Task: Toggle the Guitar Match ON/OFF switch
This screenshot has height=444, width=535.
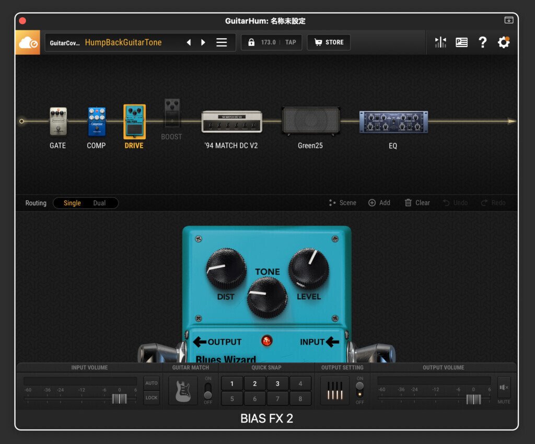Action: point(208,391)
